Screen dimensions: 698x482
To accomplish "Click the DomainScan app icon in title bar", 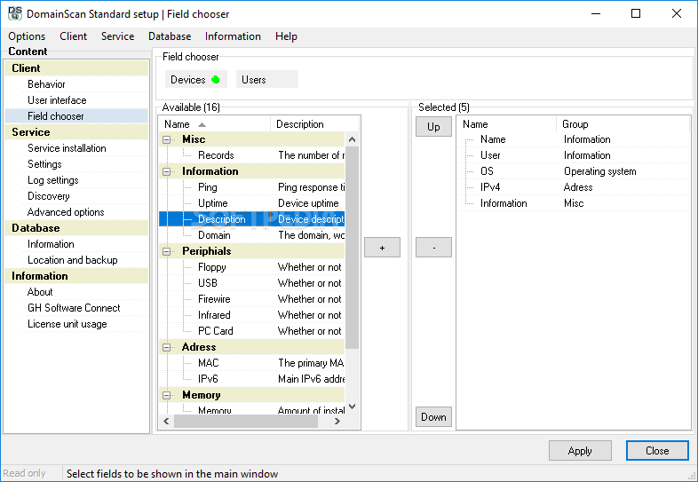I will [15, 13].
